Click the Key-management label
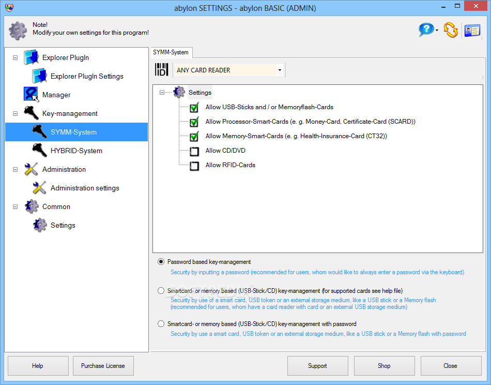 pyautogui.click(x=70, y=113)
